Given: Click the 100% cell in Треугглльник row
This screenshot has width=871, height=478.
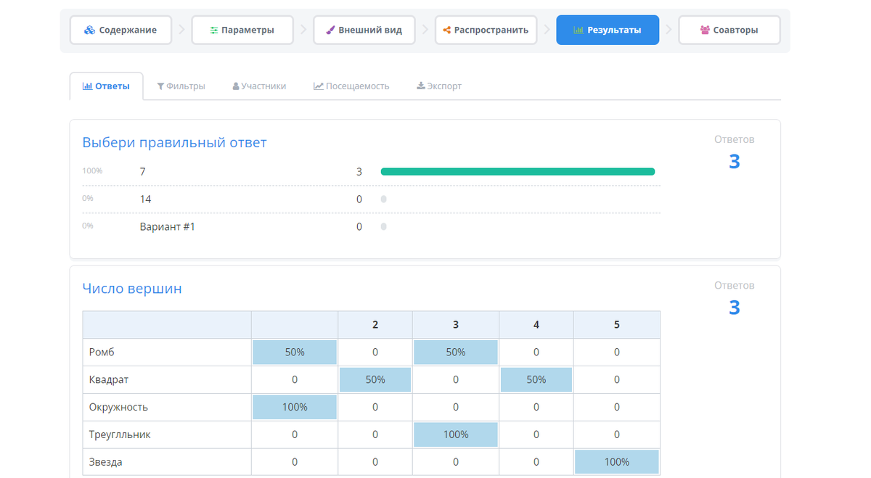Looking at the screenshot, I should coord(456,435).
